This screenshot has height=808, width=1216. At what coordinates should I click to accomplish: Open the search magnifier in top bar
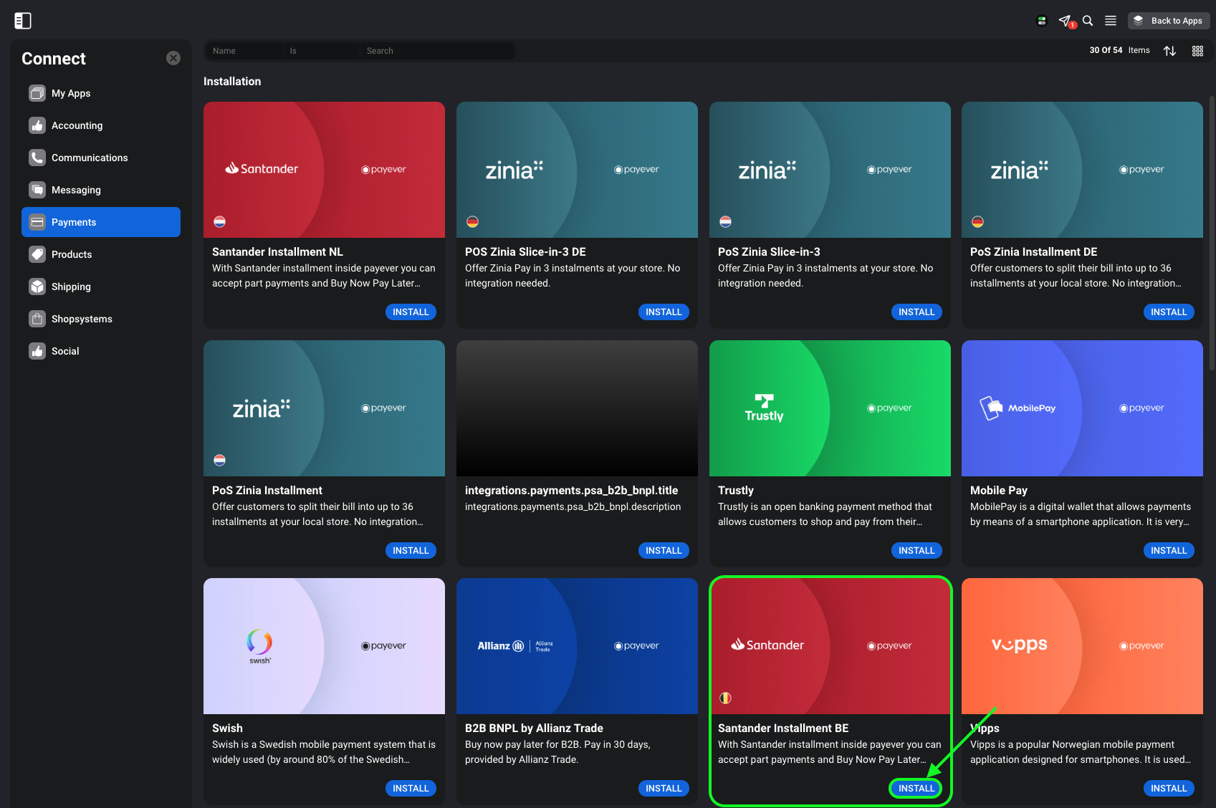(1088, 21)
